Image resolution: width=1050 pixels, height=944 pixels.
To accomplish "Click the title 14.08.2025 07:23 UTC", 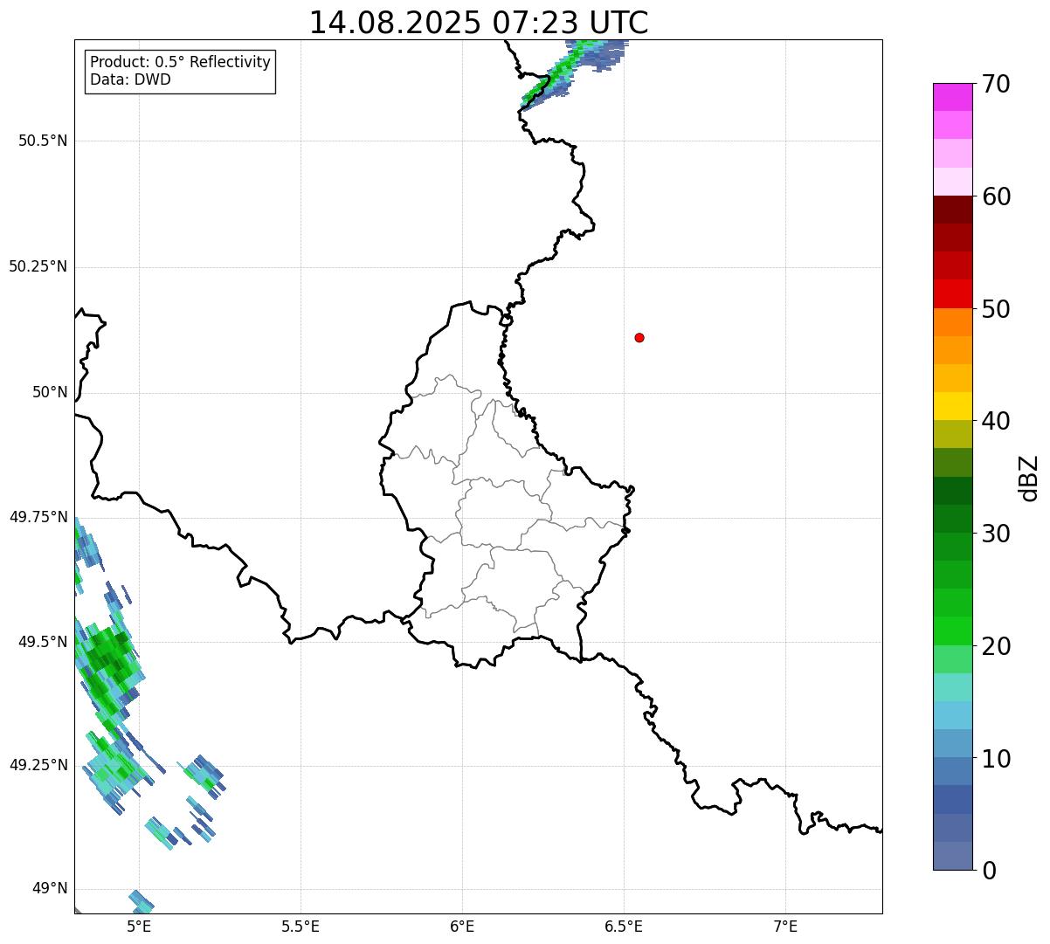I will (479, 22).
